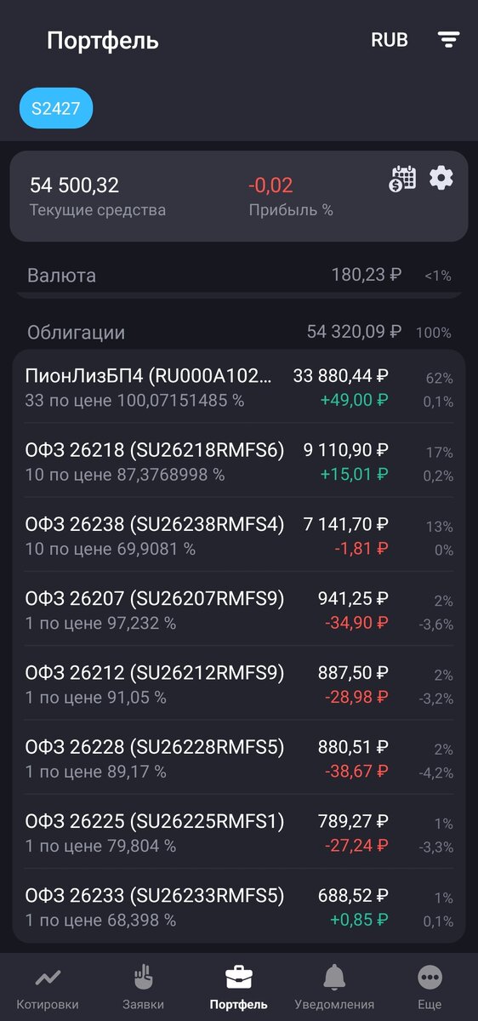Image resolution: width=478 pixels, height=1021 pixels.
Task: Open the ПионЛизБП4 bond position
Action: click(239, 388)
